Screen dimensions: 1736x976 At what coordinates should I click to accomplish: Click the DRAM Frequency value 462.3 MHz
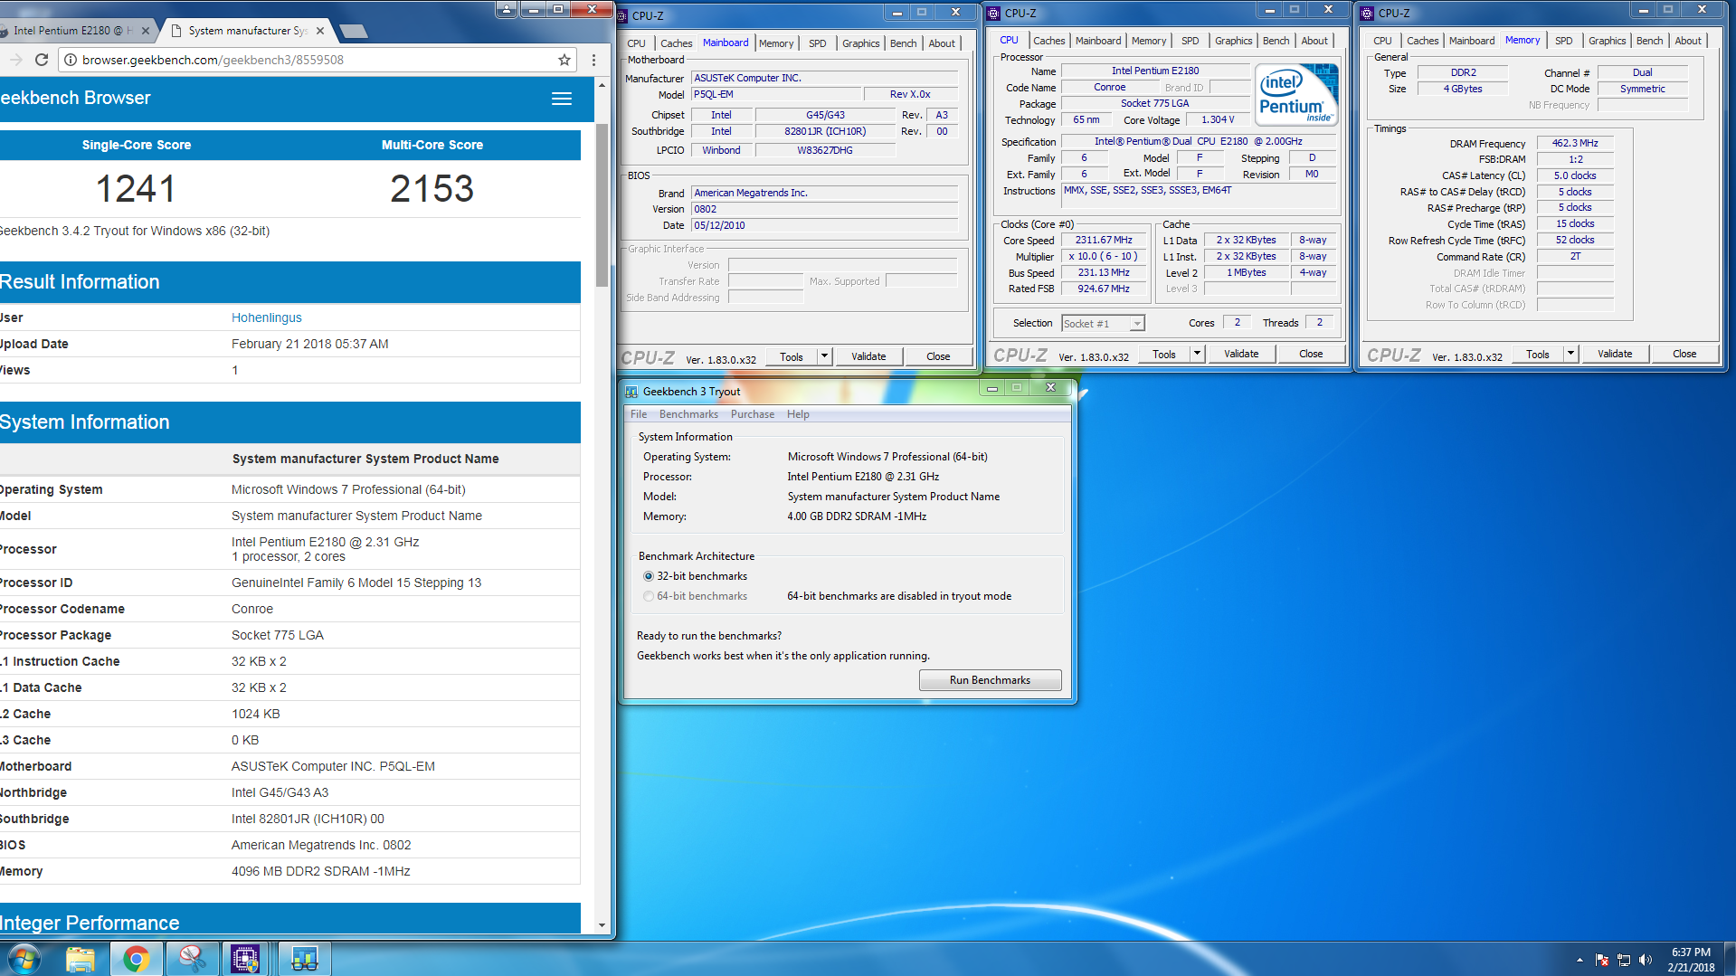(1575, 143)
